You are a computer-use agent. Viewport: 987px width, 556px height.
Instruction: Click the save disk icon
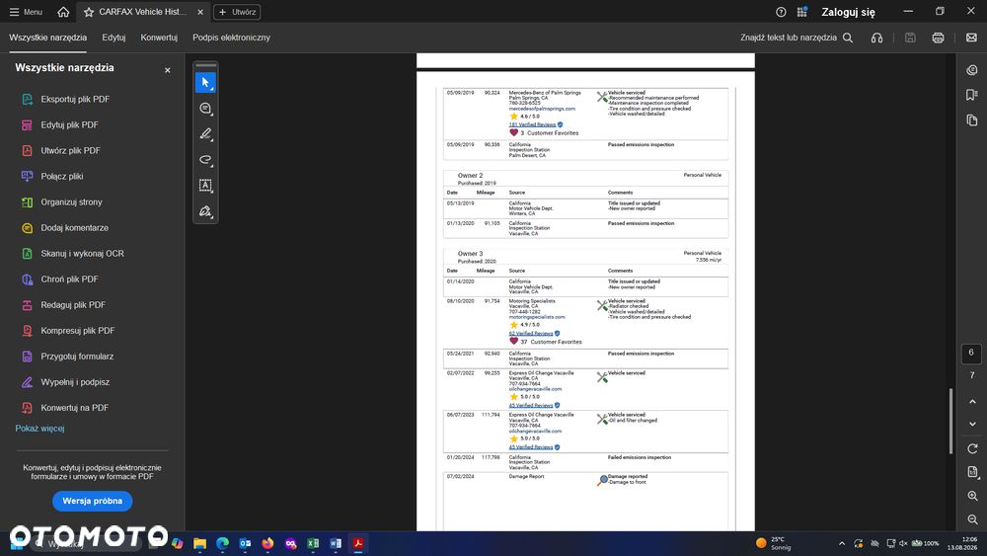coord(910,38)
